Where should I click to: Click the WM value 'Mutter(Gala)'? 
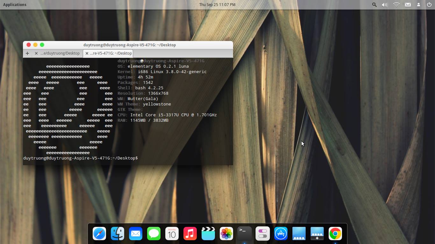click(143, 98)
